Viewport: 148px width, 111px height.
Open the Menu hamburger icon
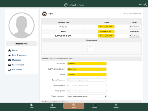pyautogui.click(x=146, y=5)
